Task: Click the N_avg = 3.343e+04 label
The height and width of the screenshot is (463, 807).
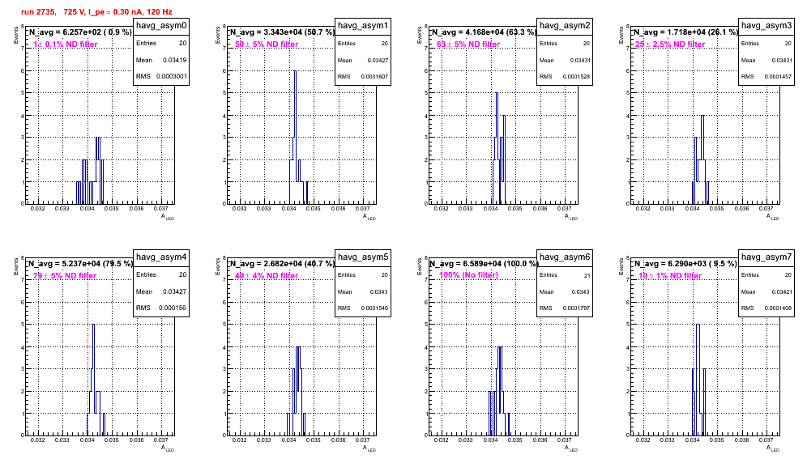Action: (x=282, y=32)
